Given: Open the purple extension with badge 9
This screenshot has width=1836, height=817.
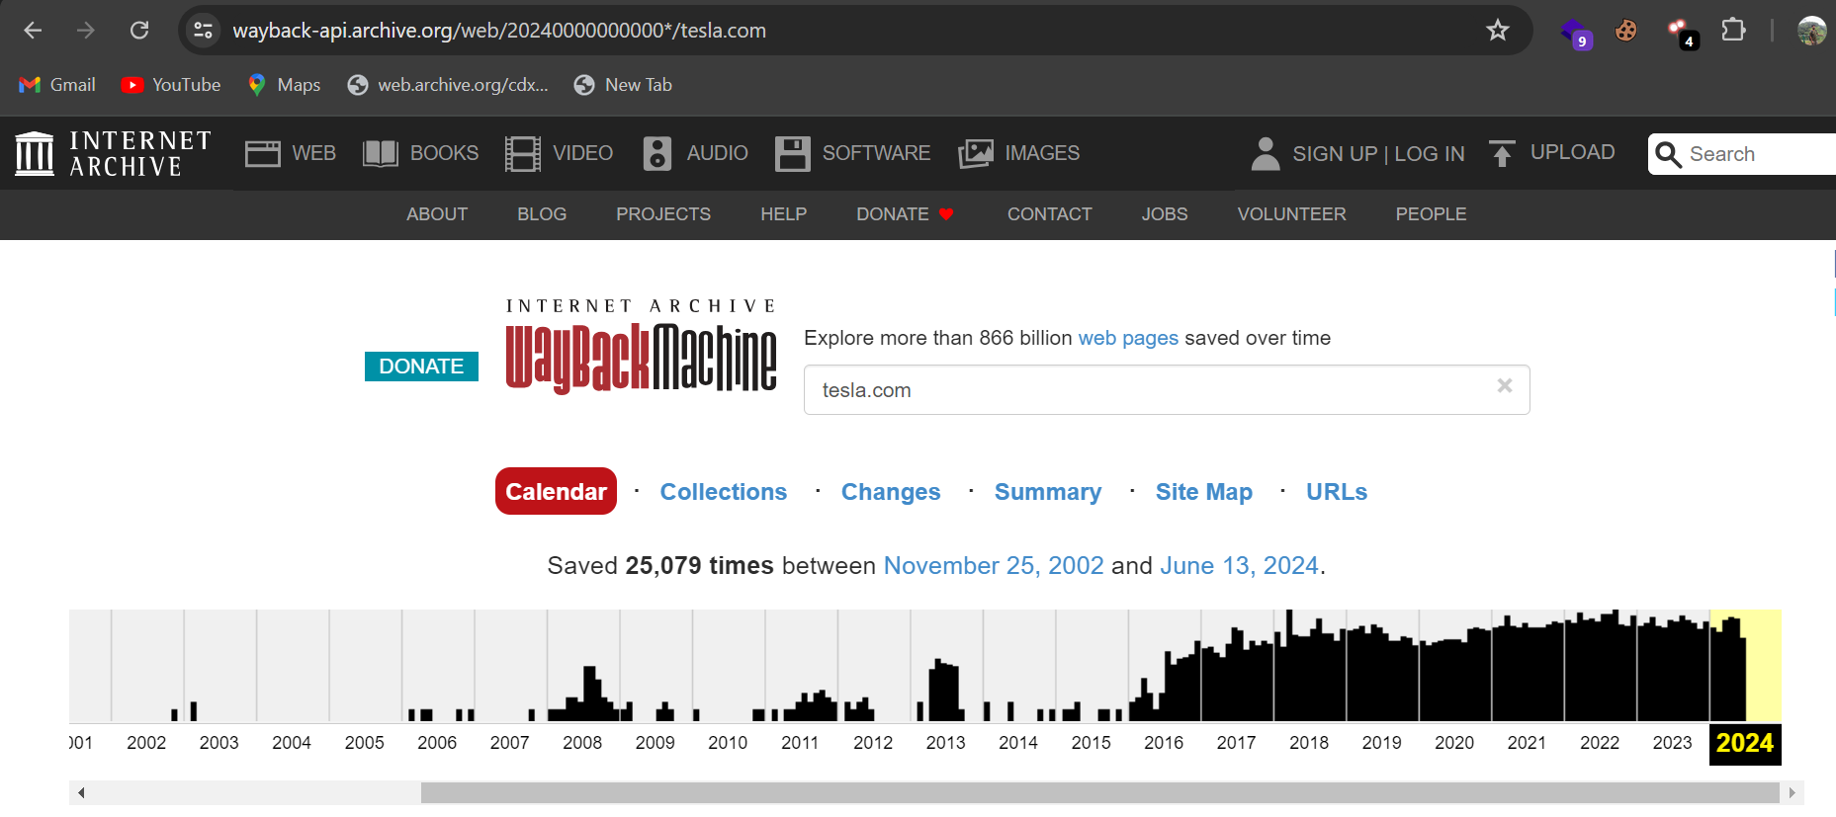Looking at the screenshot, I should tap(1575, 33).
